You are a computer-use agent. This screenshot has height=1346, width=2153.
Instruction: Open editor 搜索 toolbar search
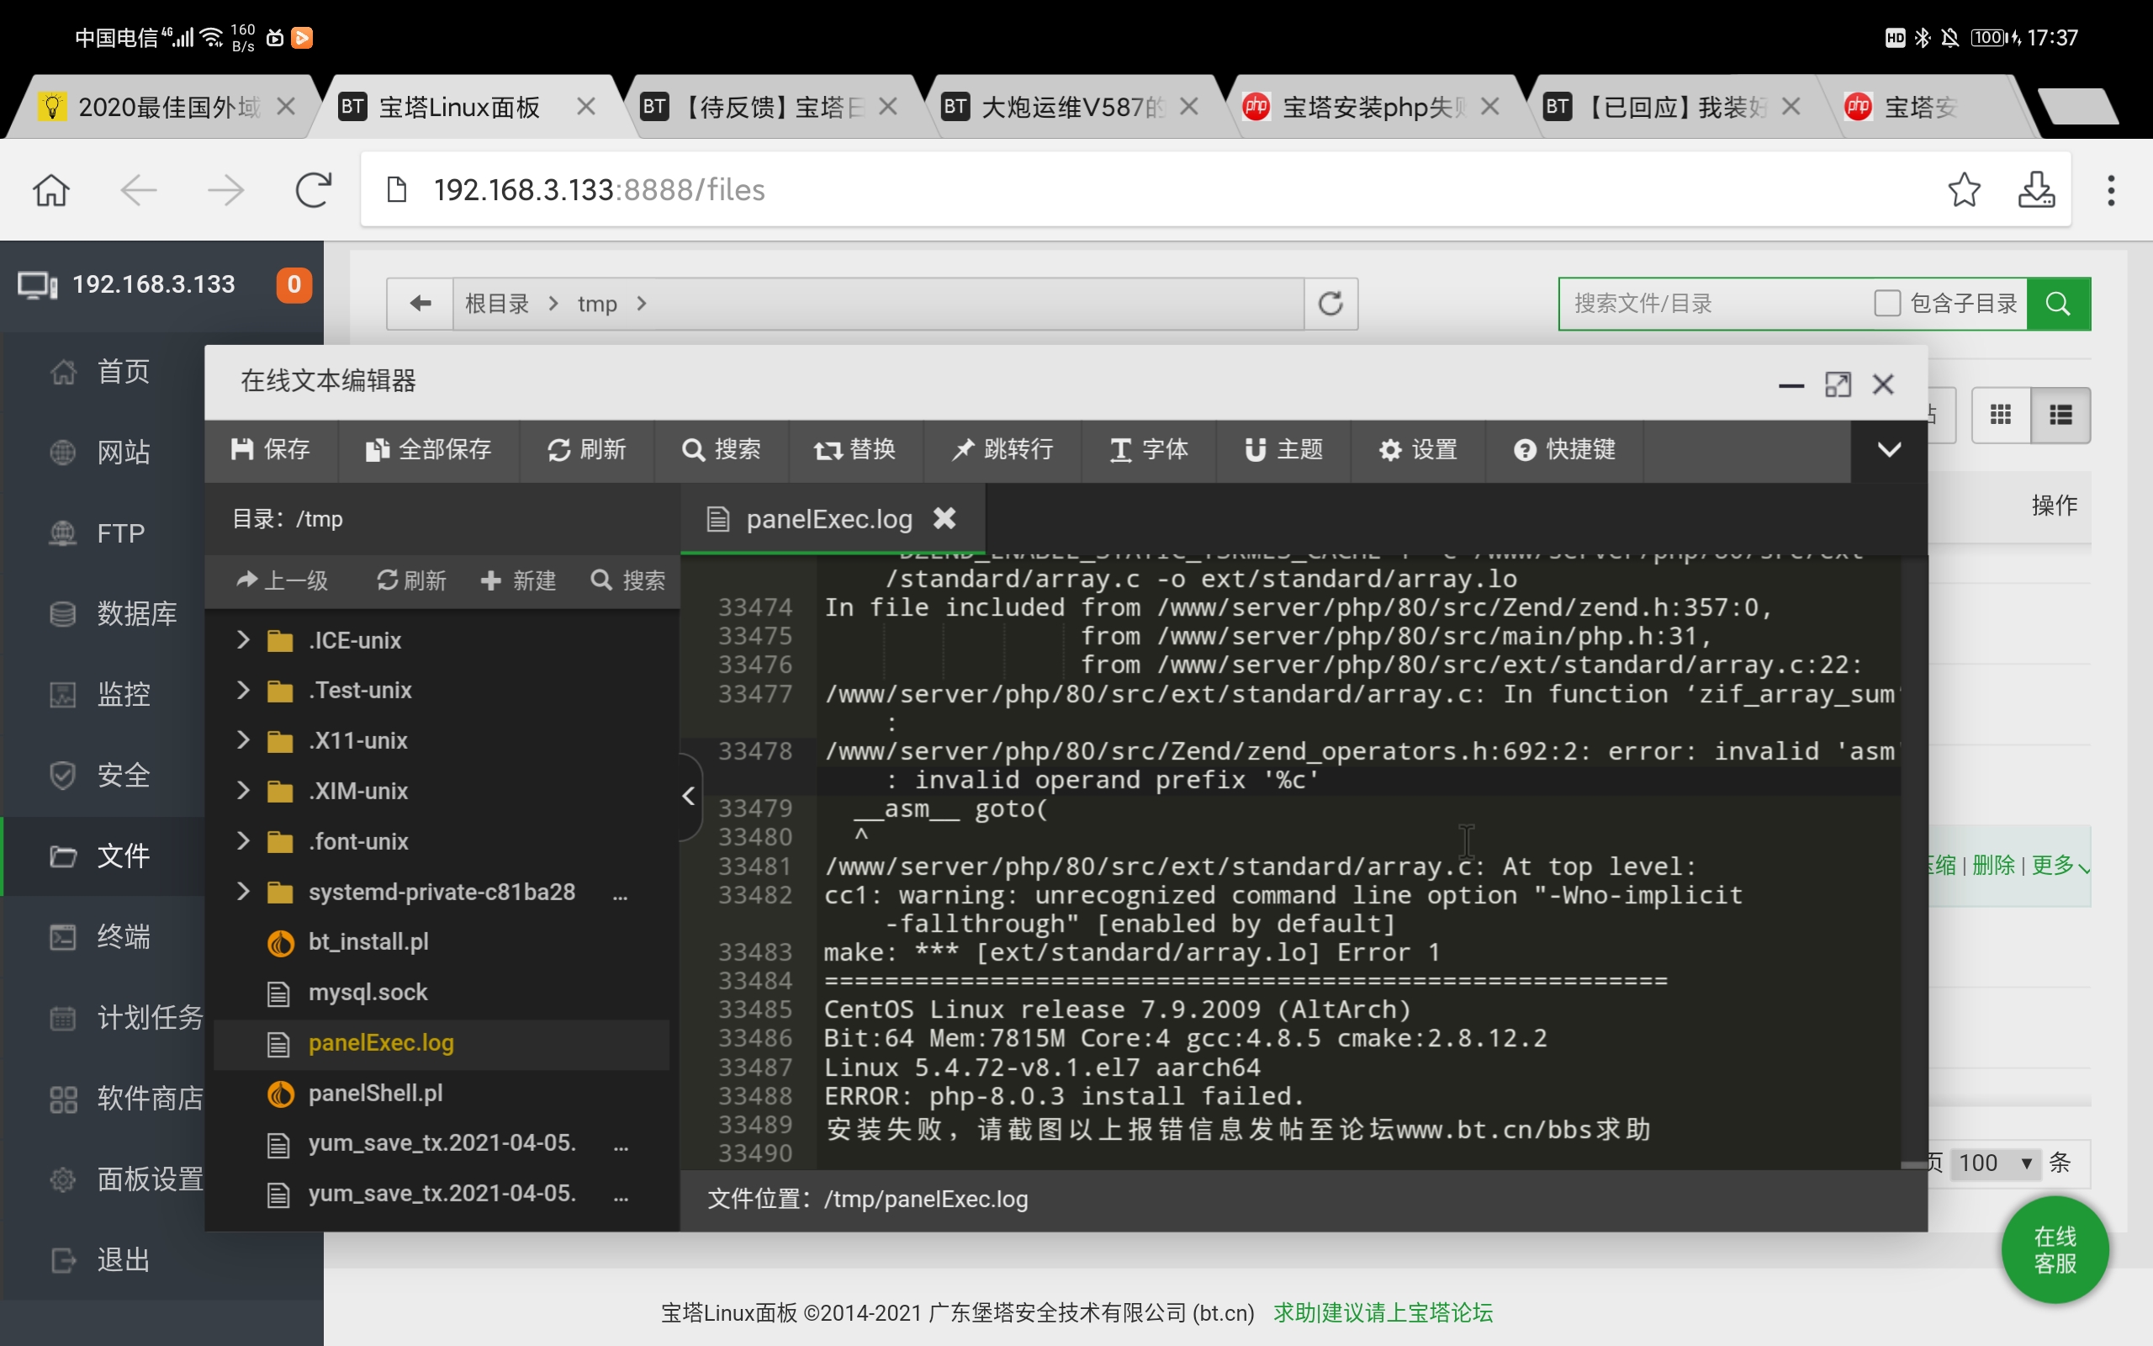coord(722,449)
